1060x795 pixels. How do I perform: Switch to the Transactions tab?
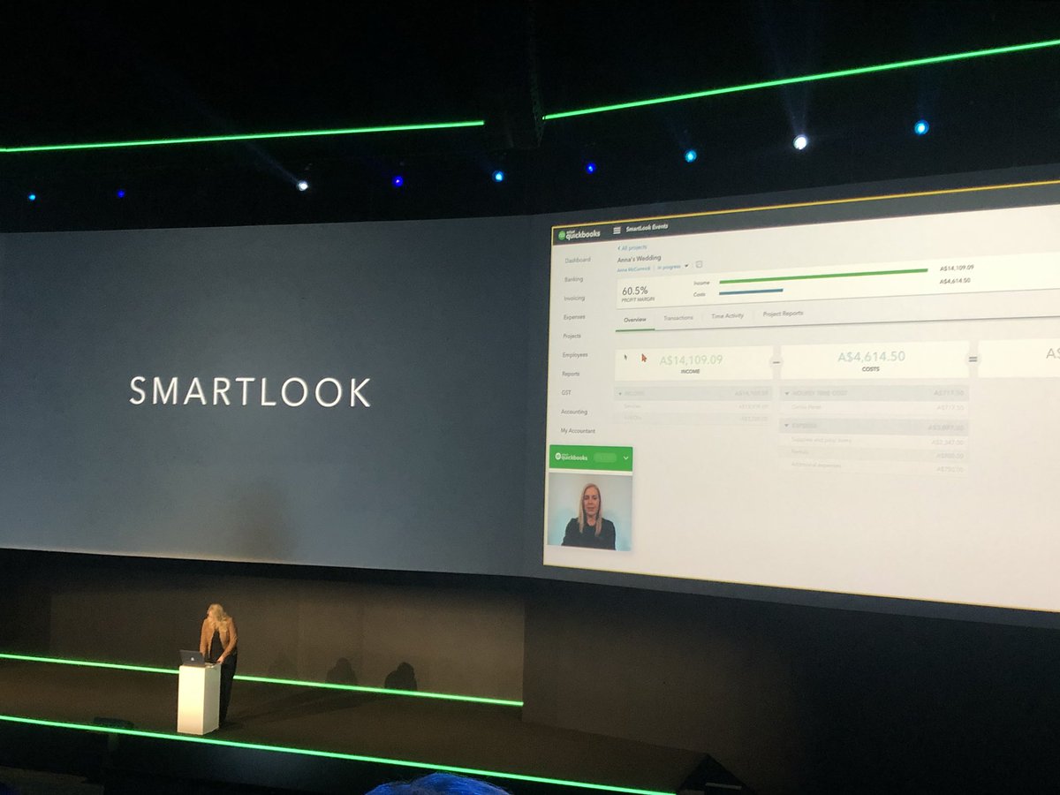pos(678,317)
